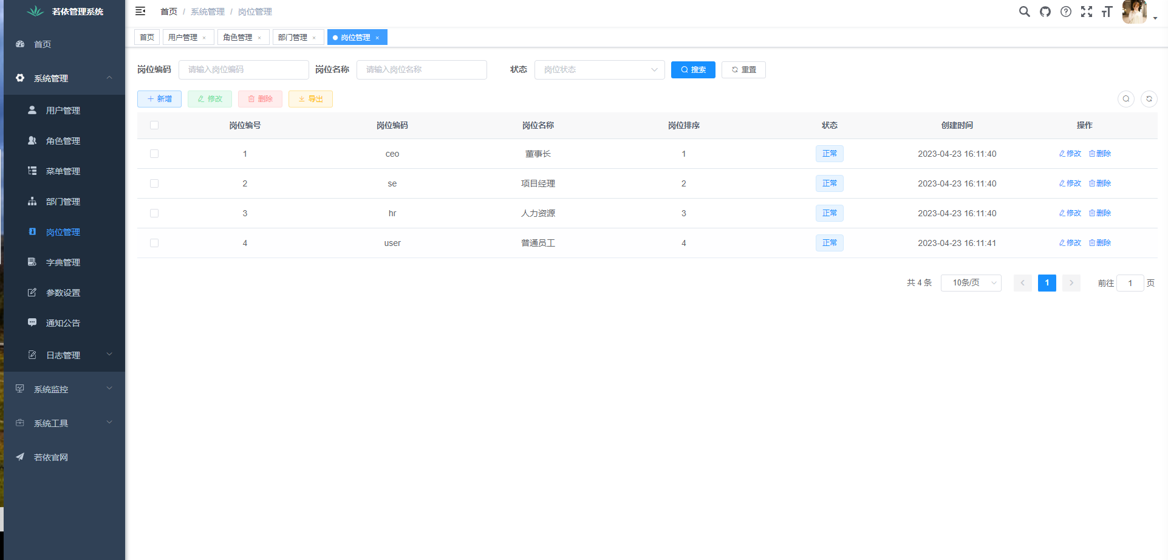Click the 系统监控 monitor icon
This screenshot has height=560, width=1168.
[20, 389]
